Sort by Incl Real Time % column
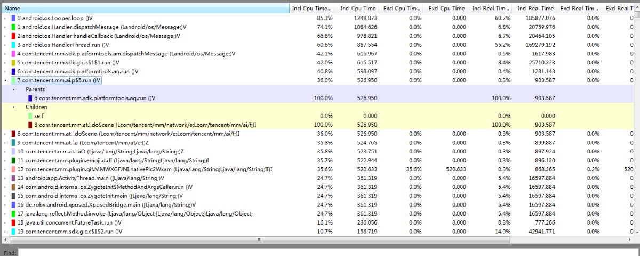 click(x=490, y=9)
